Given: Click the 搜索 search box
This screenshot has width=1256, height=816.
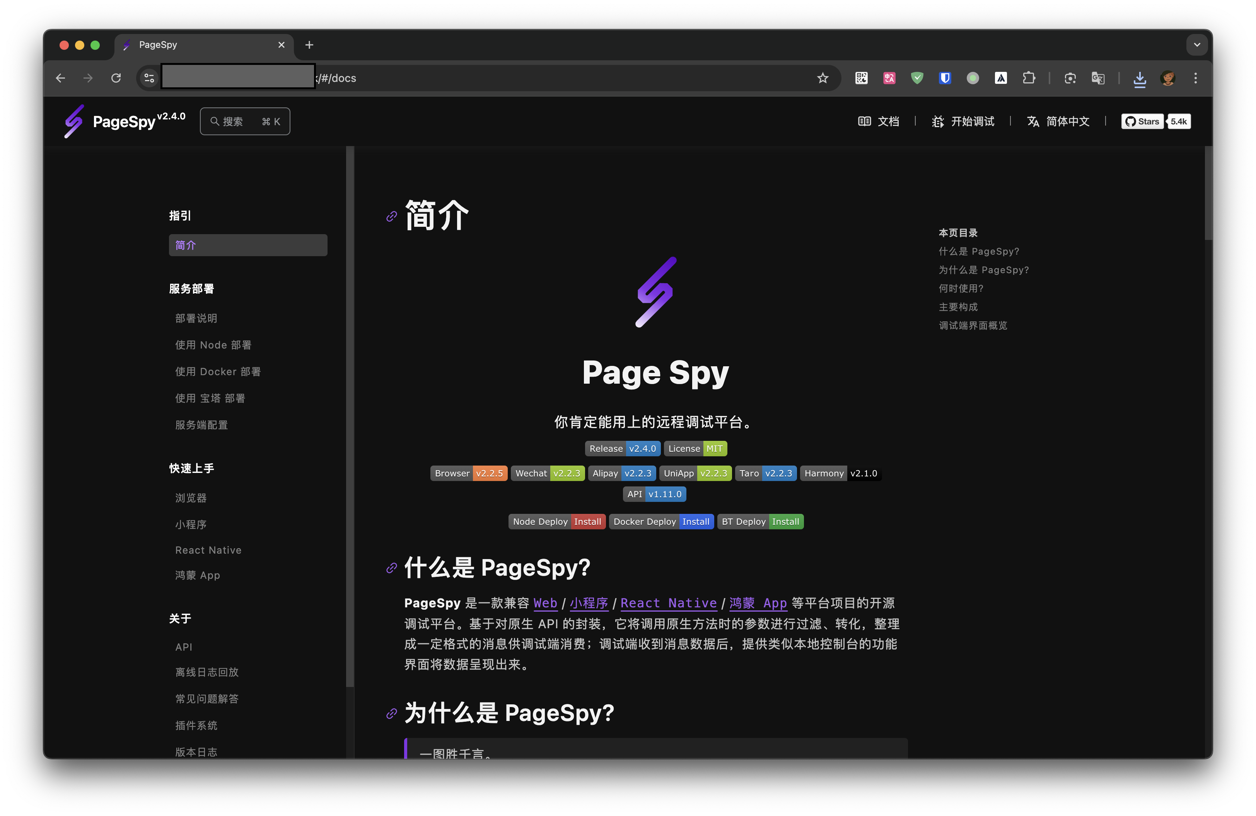Looking at the screenshot, I should pos(245,121).
